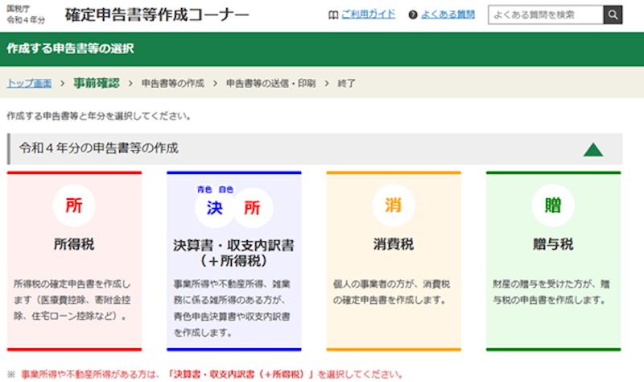Image resolution: width=644 pixels, height=382 pixels.
Task: Click the green triangle collapse arrow
Action: (x=592, y=149)
